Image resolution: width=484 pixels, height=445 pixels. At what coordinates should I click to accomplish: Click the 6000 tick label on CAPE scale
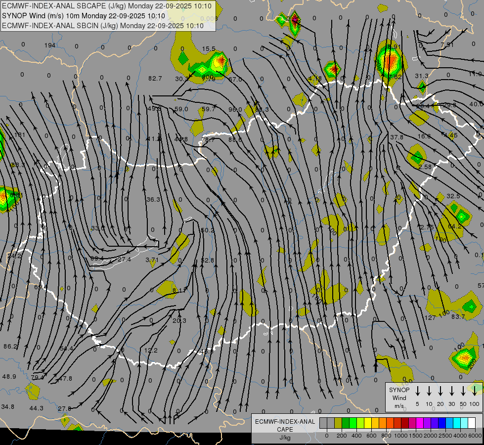[475, 436]
